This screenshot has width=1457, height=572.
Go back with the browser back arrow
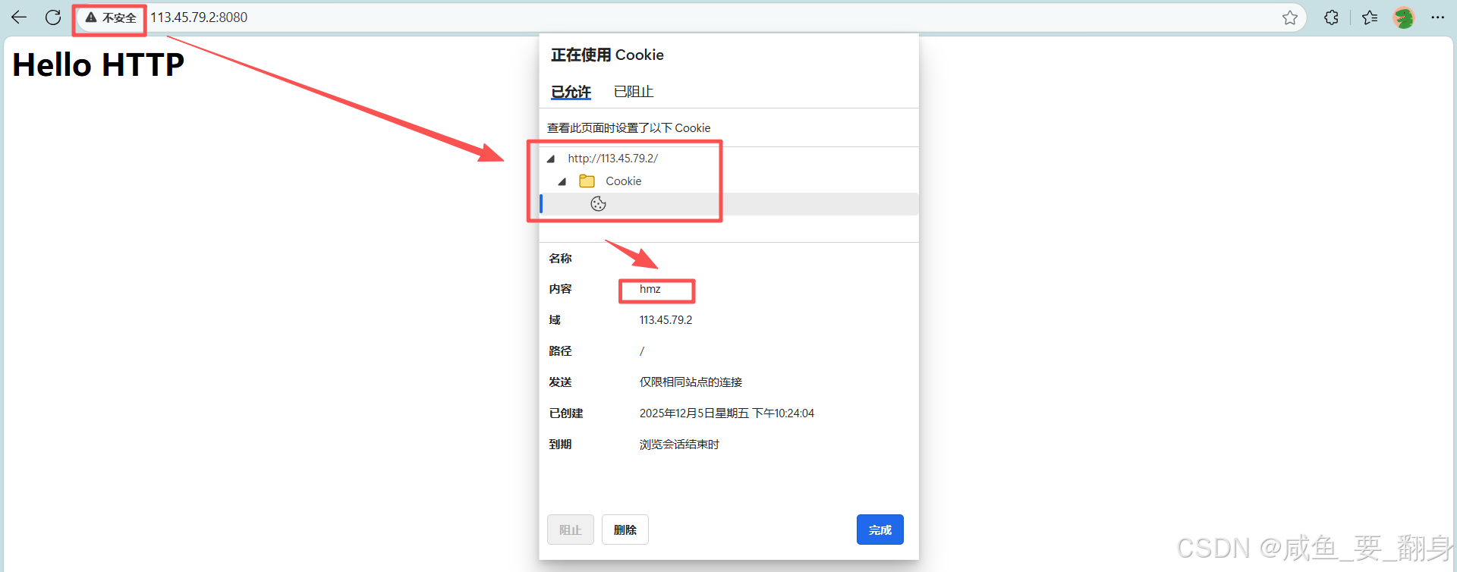(19, 17)
